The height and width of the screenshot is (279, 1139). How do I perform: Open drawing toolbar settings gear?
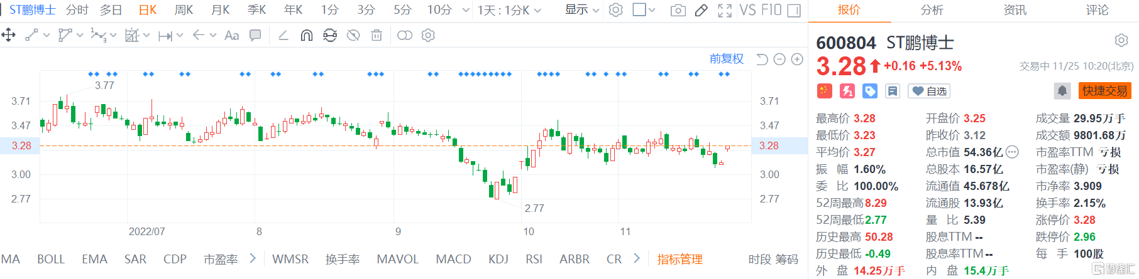428,35
